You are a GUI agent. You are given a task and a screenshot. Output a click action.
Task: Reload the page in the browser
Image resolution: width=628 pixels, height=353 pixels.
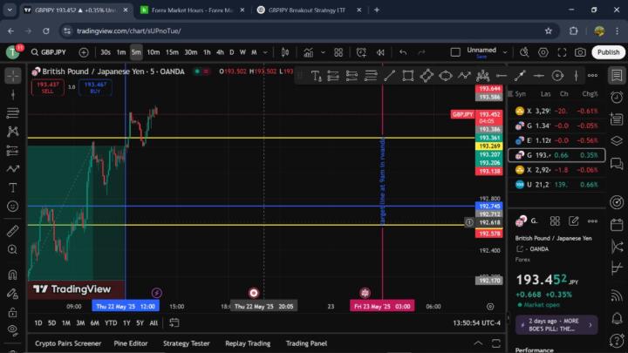click(x=46, y=31)
